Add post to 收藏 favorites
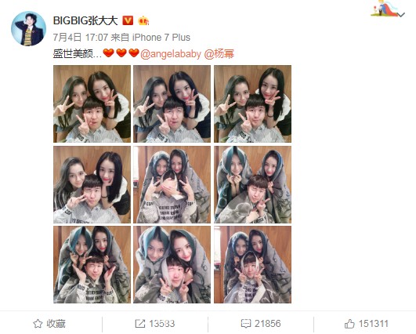Image resolution: width=416 pixels, height=334 pixels. coord(49,324)
